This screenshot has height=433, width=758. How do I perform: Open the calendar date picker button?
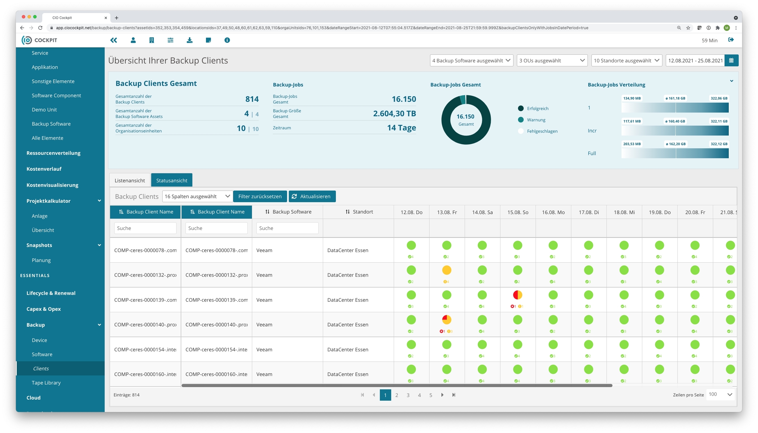[731, 61]
